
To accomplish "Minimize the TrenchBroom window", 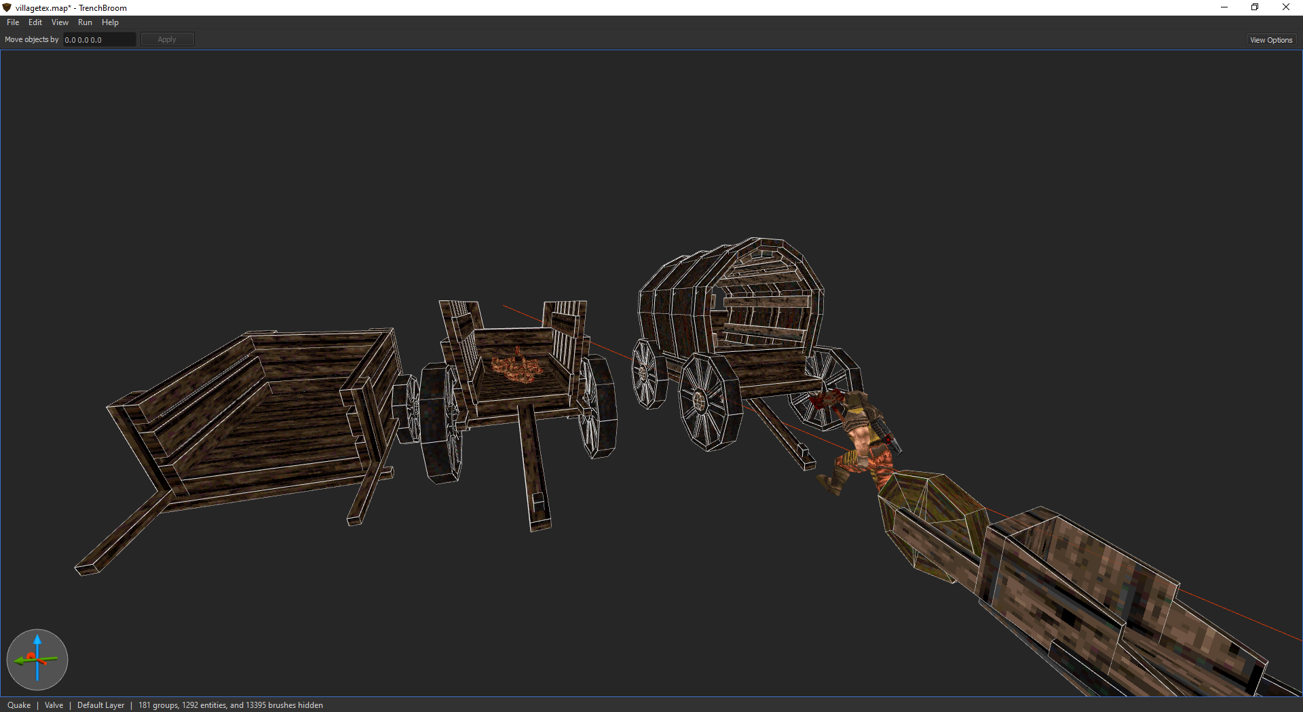I will click(x=1224, y=7).
